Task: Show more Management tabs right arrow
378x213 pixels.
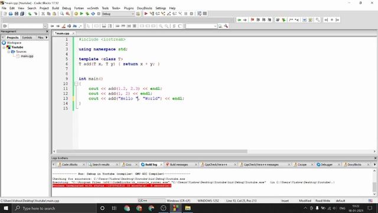Action: 47,37
